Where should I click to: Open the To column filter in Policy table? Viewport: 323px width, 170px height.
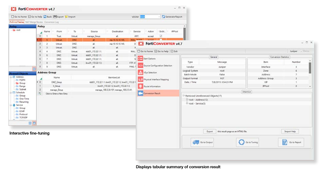[84, 32]
